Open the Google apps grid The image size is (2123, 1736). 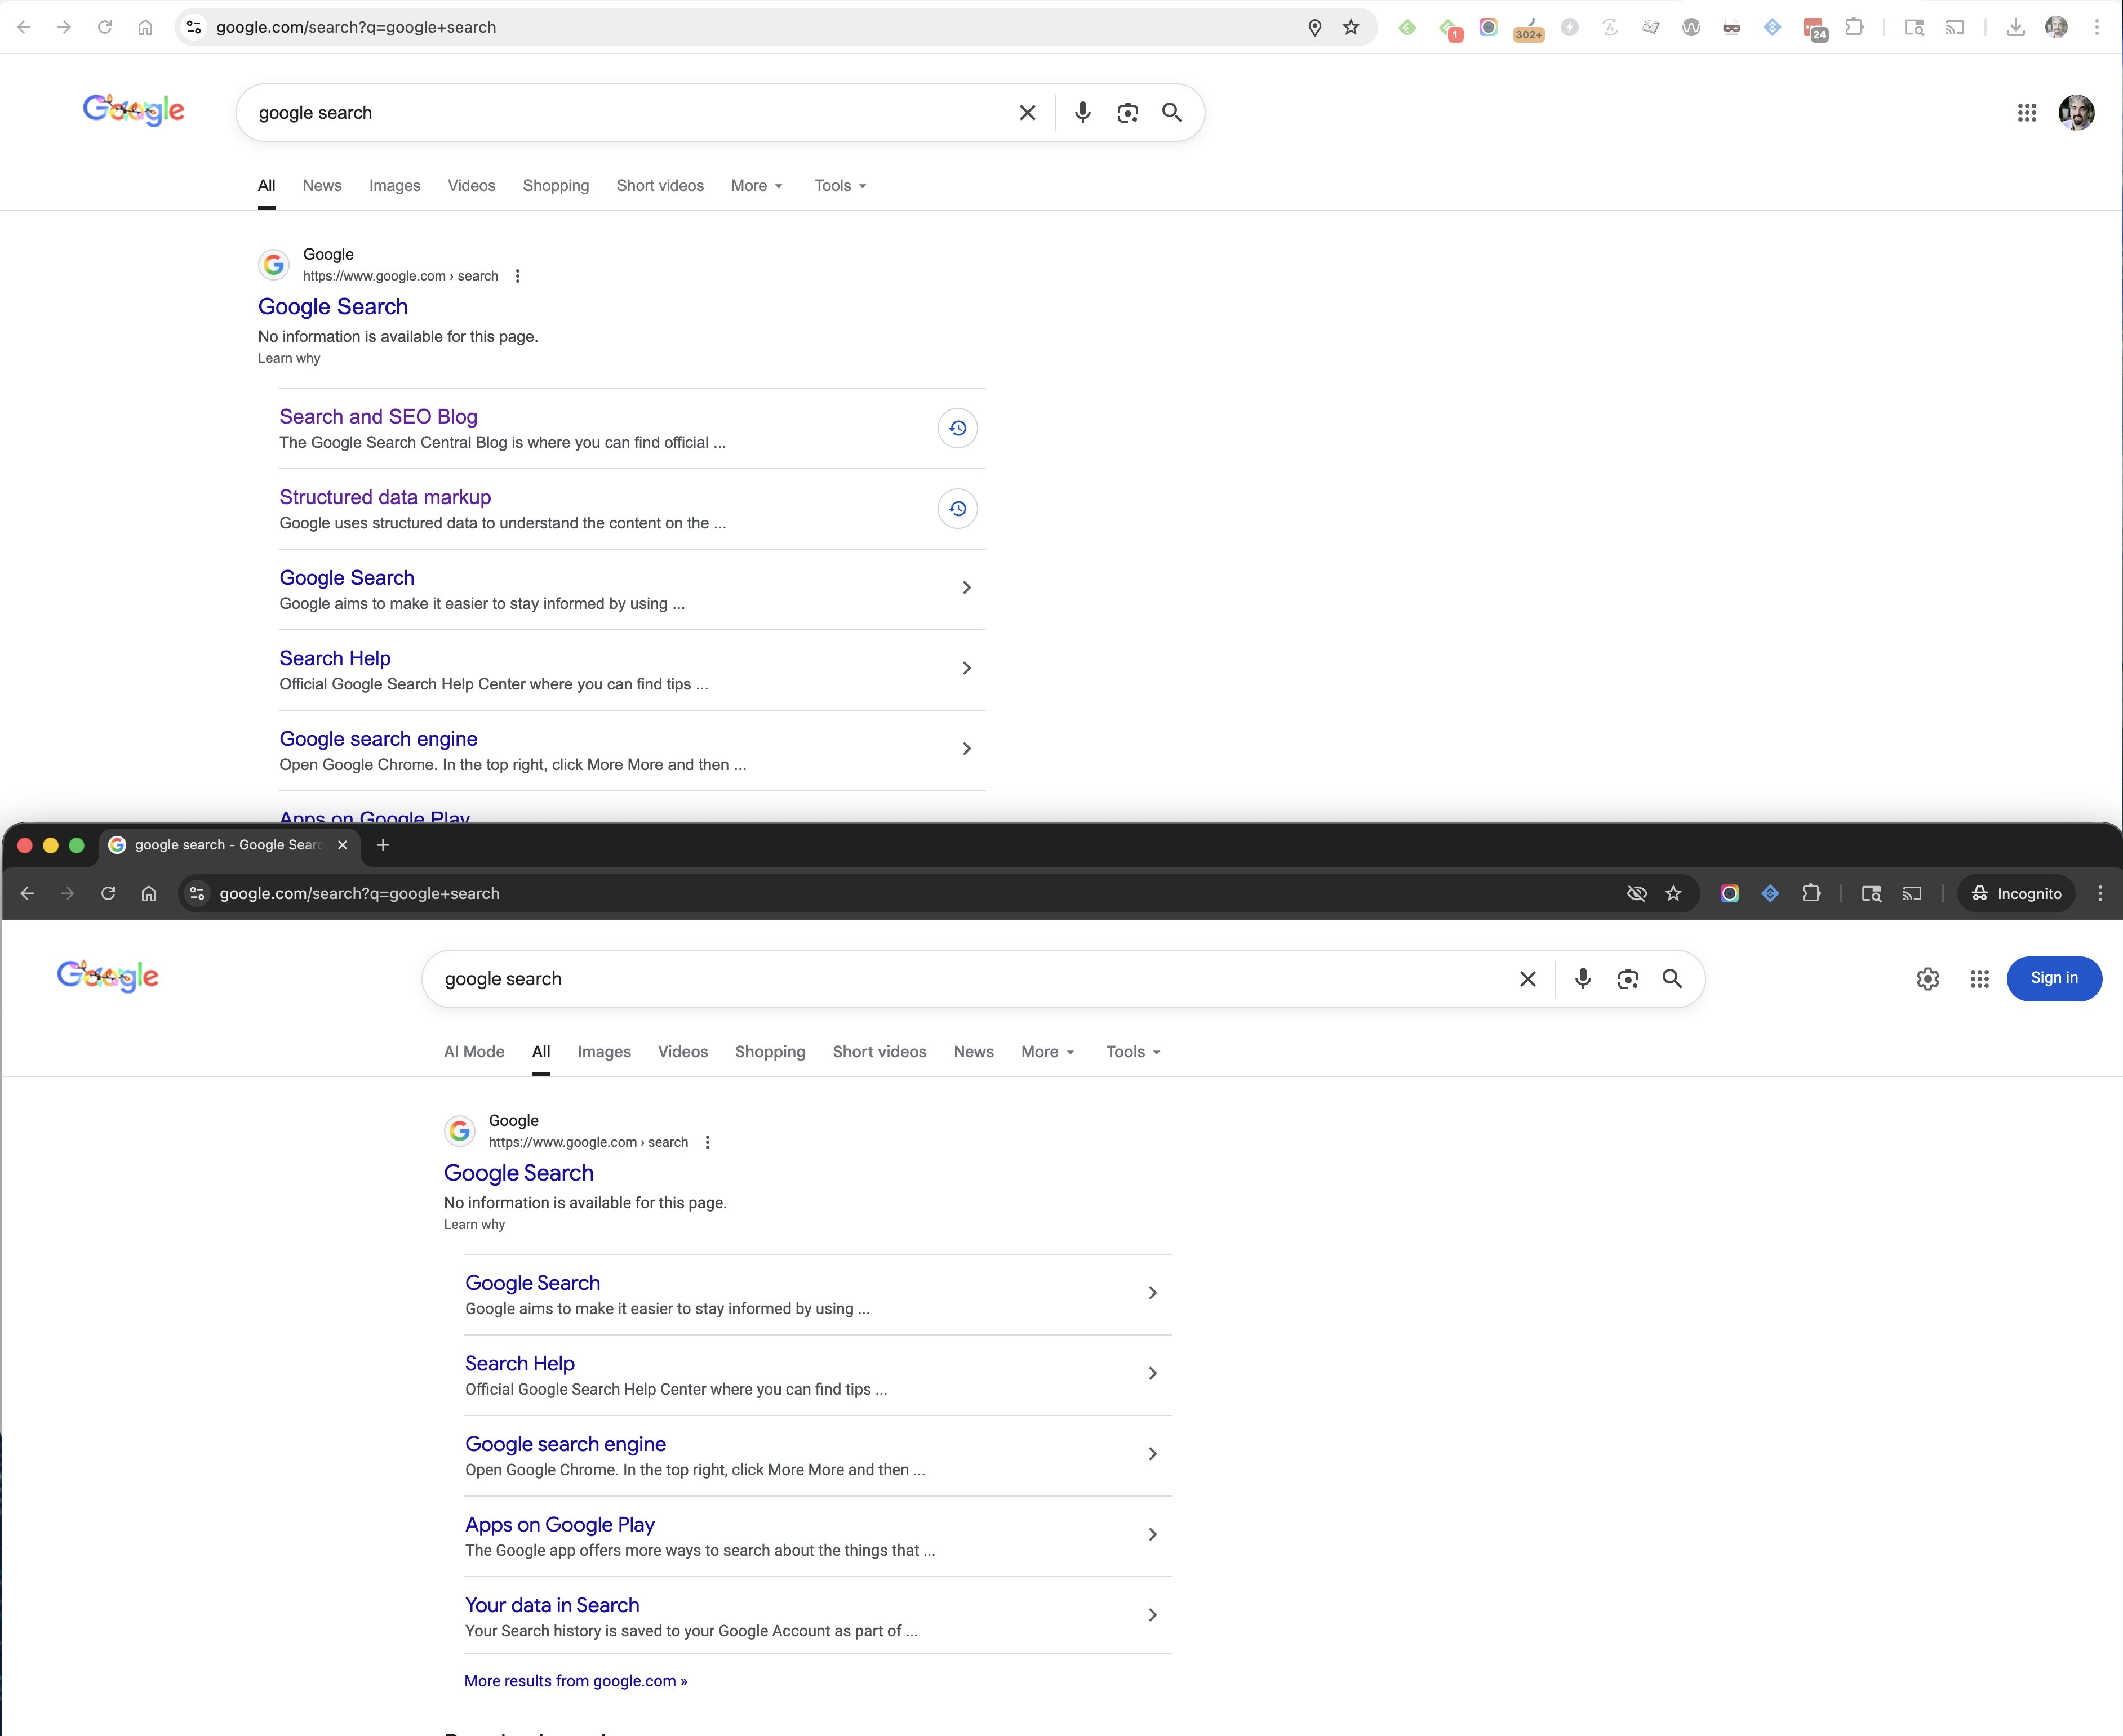pyautogui.click(x=2028, y=112)
